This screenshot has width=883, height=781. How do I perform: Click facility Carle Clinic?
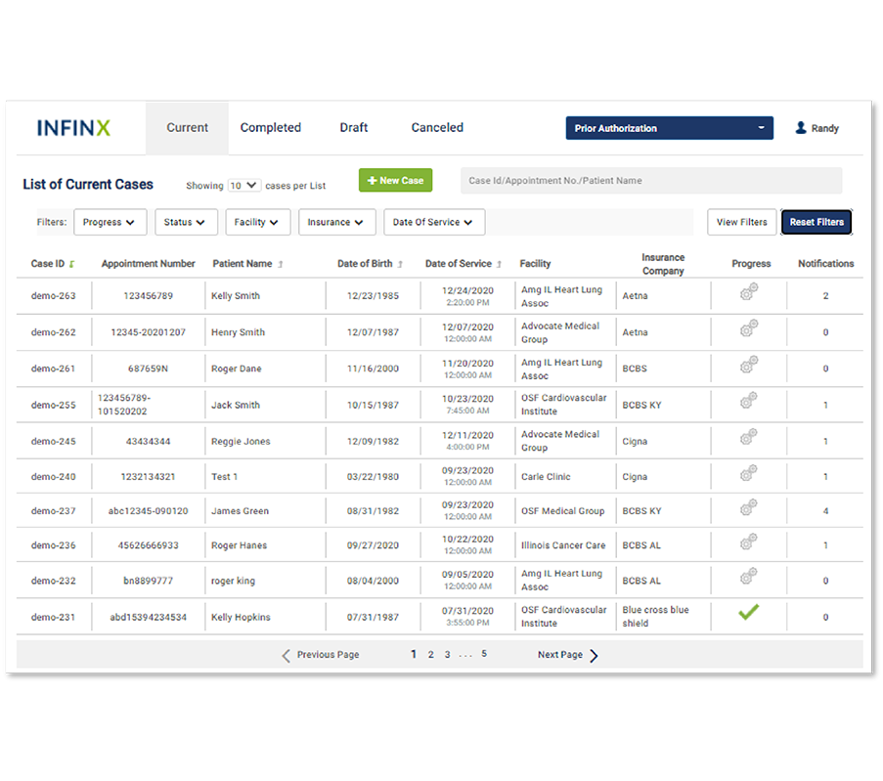[546, 477]
